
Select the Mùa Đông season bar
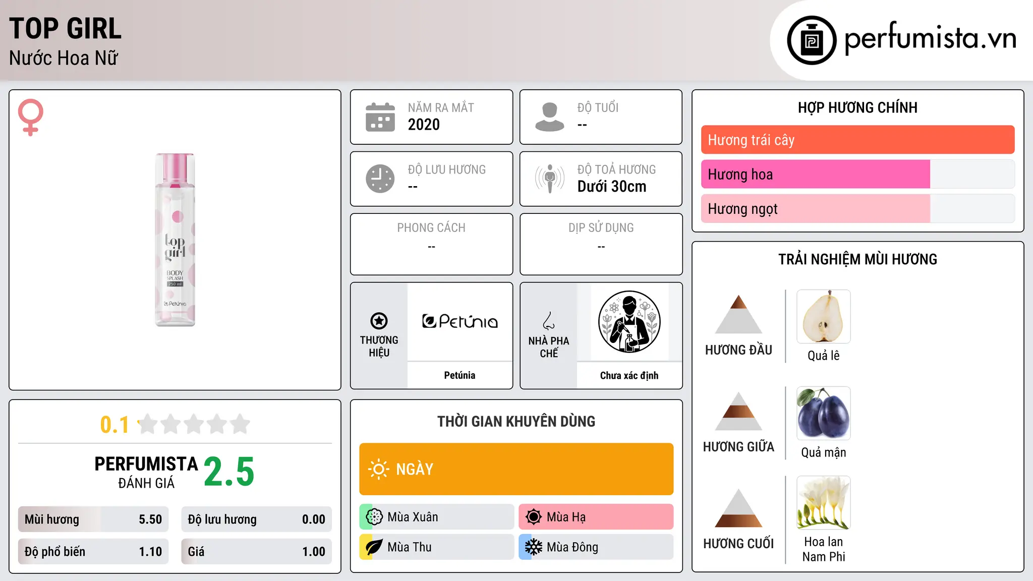click(x=596, y=547)
